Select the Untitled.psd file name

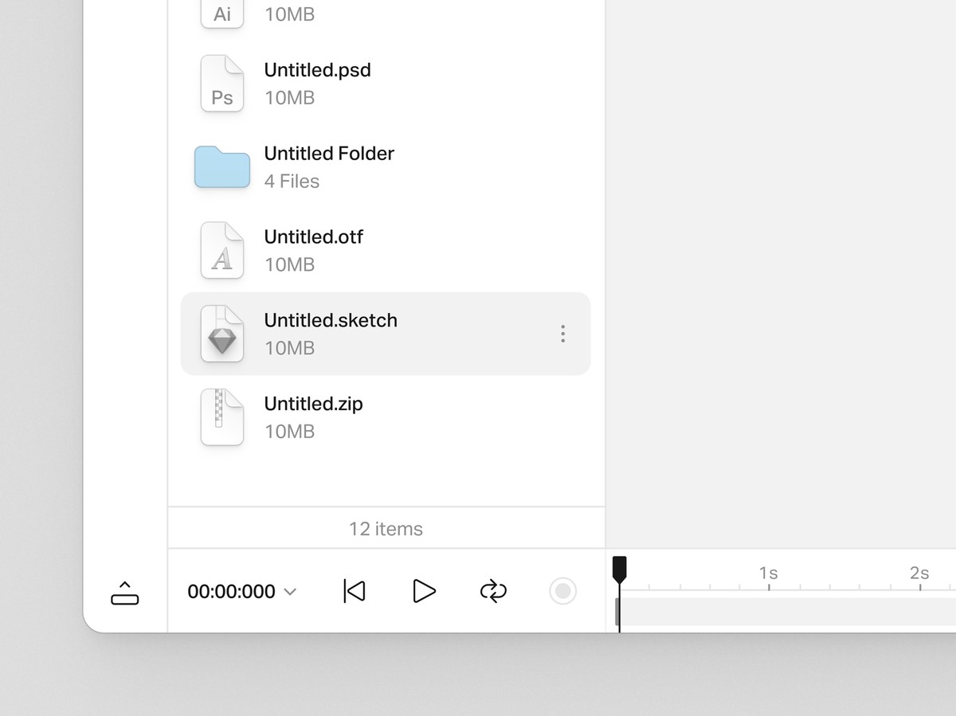317,70
